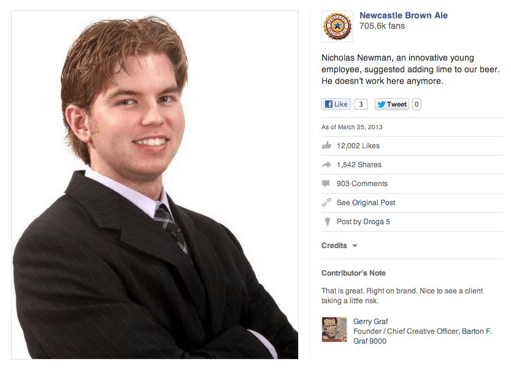Screen dimensions: 511x370
Task: Open the Barton F. Graf 9000 link
Action: [x=423, y=336]
